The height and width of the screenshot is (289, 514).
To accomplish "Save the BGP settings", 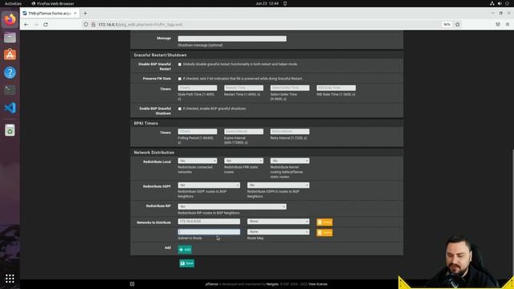I will click(x=187, y=263).
